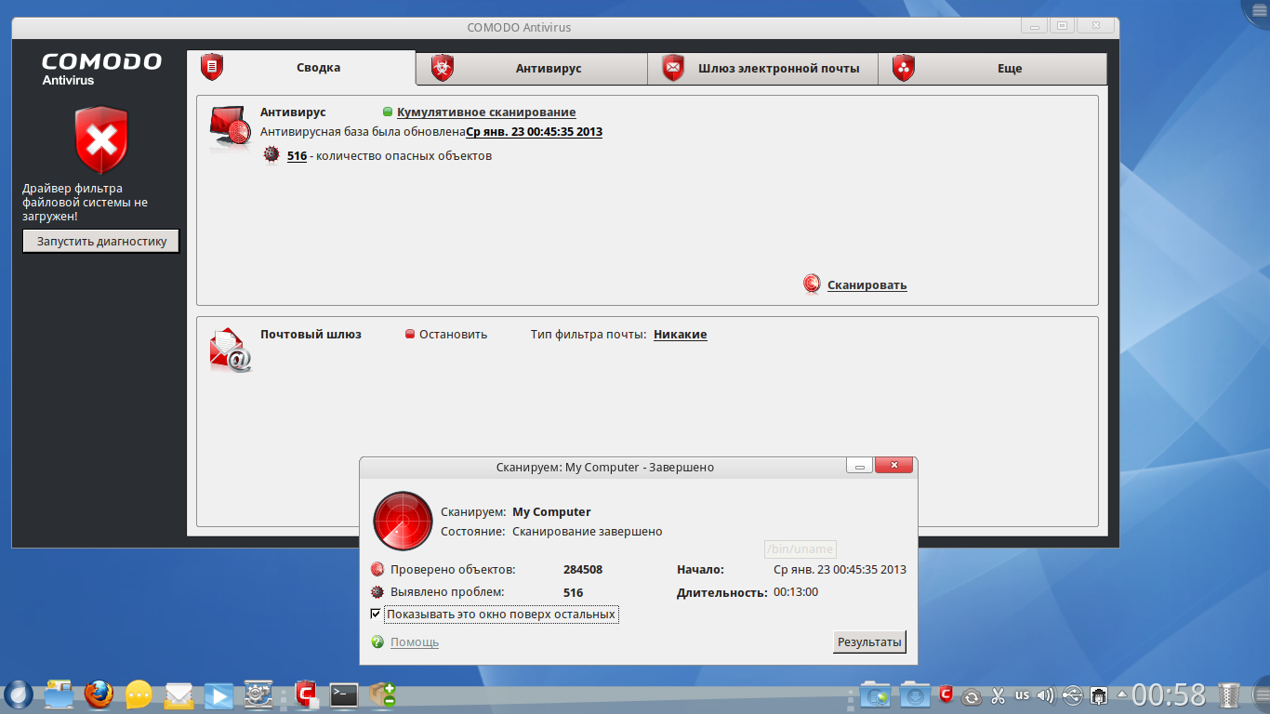The height and width of the screenshot is (714, 1270).
Task: Maximize the COMODO Antivirus main window
Action: [x=1062, y=26]
